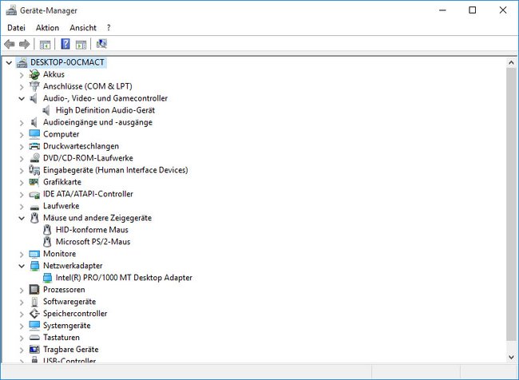The image size is (519, 380).
Task: Click the High Definition Audio-Gerät speaker icon
Action: click(x=46, y=110)
